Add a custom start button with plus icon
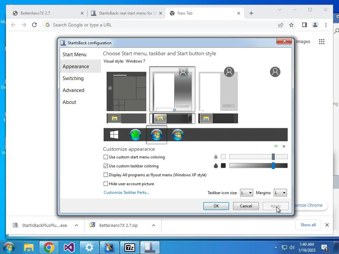 [276, 146]
